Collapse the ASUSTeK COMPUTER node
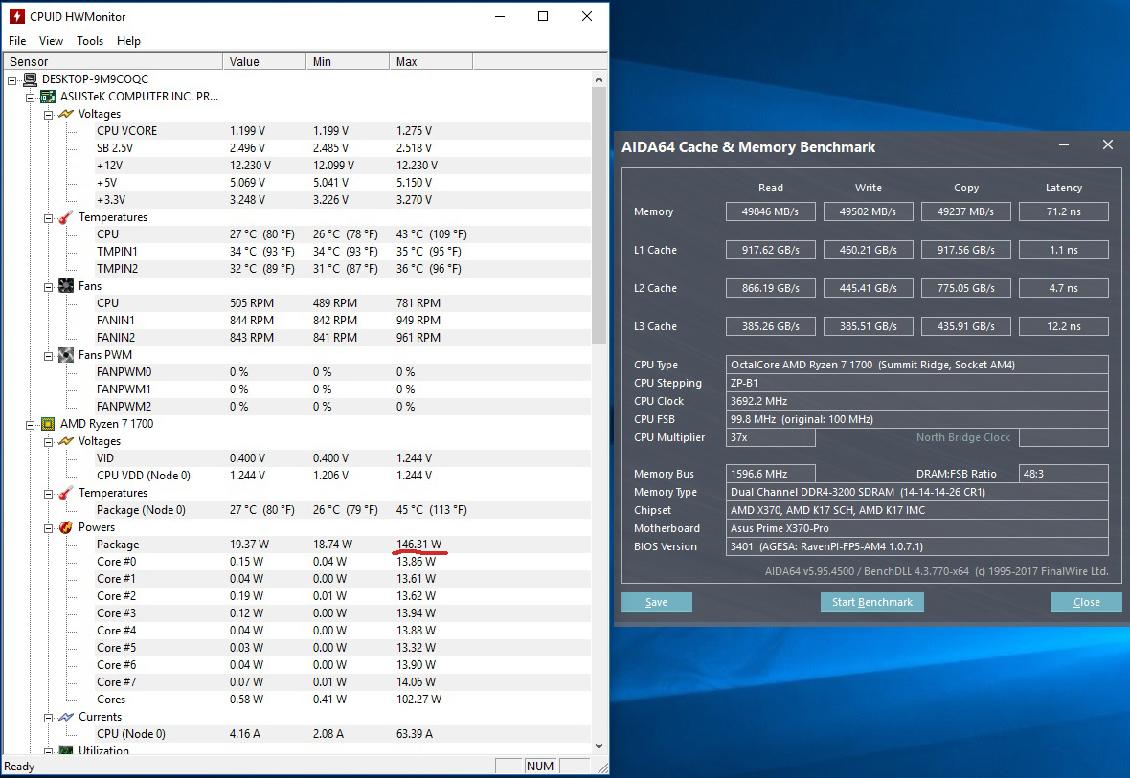 (31, 98)
